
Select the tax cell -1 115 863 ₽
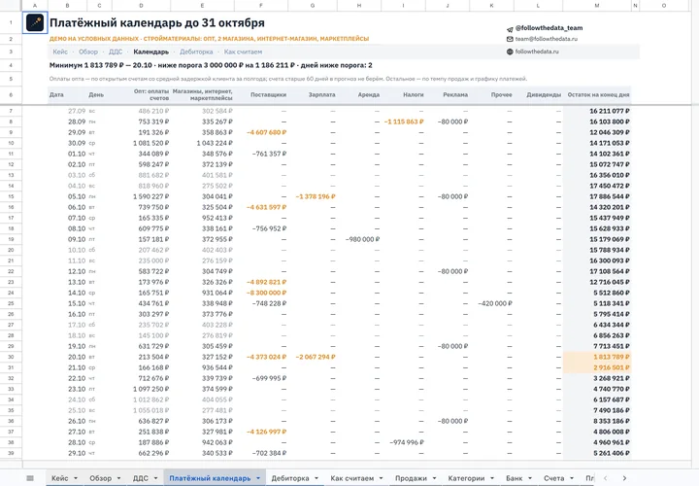coord(403,121)
